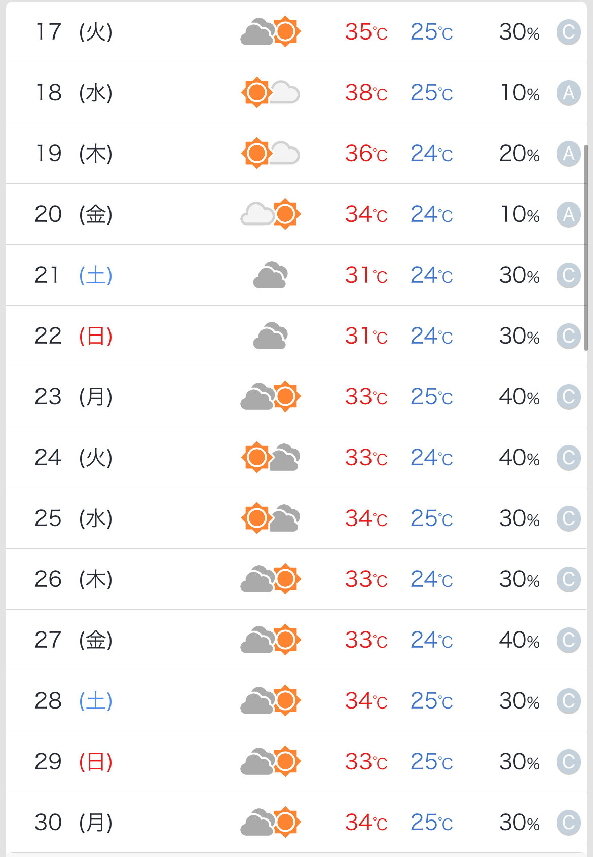This screenshot has width=593, height=857.
Task: Click the sunny-cloudy icon for the 18th
Action: (271, 93)
